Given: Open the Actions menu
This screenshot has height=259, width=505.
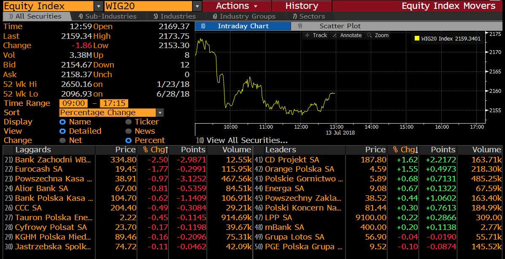Looking at the screenshot, I should 237,6.
